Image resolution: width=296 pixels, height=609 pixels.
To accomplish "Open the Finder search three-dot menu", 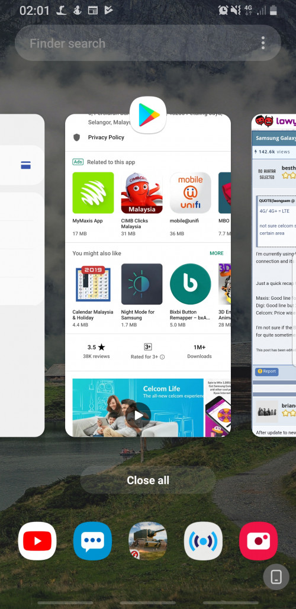I will [x=263, y=43].
